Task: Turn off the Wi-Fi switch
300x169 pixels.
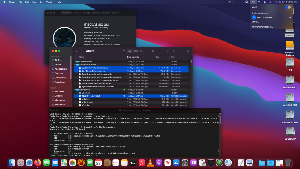Action: tap(288, 7)
